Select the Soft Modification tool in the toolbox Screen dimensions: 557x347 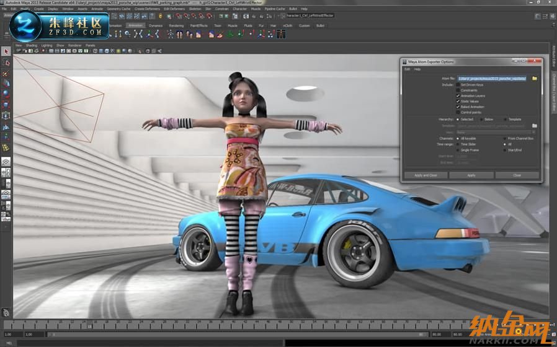[6, 126]
